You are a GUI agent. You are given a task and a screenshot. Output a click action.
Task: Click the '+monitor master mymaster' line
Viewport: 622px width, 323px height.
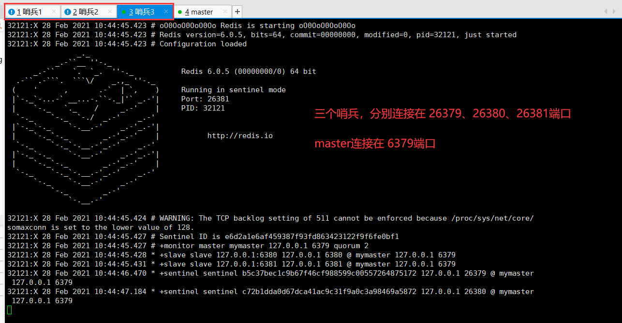tap(188, 246)
